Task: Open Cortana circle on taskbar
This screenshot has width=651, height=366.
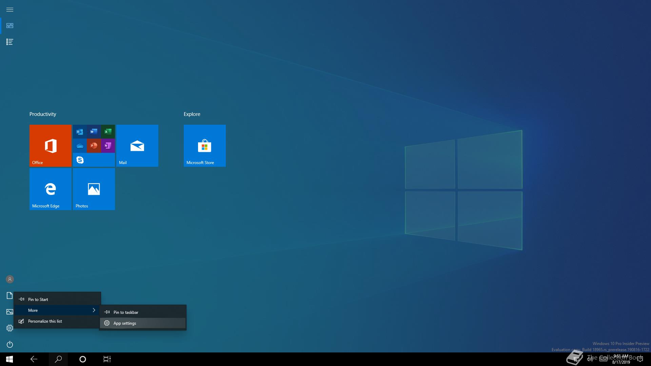Action: pos(83,359)
